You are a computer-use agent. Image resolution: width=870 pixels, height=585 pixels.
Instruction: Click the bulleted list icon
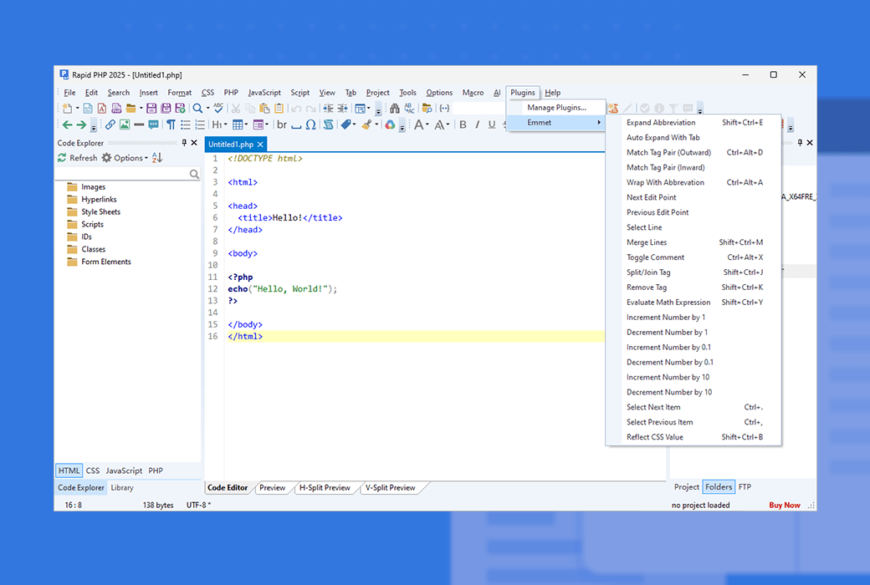pyautogui.click(x=186, y=125)
